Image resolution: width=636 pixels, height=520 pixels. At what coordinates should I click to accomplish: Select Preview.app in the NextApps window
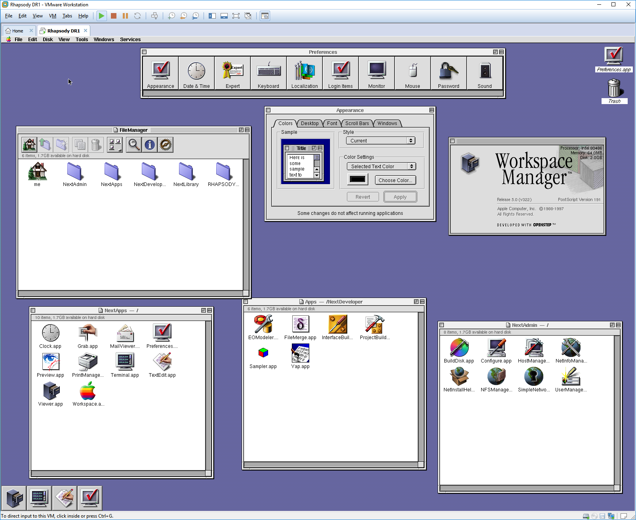pos(50,365)
